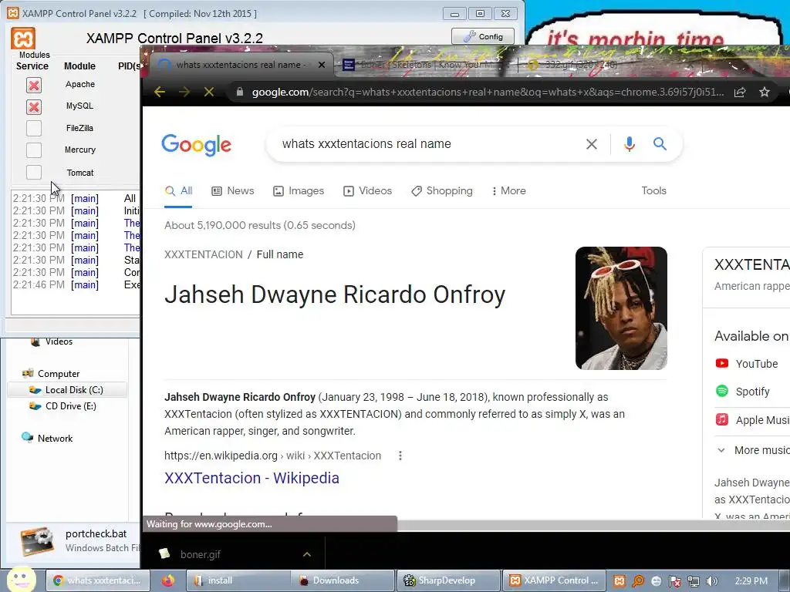Start voice search with the microphone icon
This screenshot has height=592, width=790.
[629, 144]
